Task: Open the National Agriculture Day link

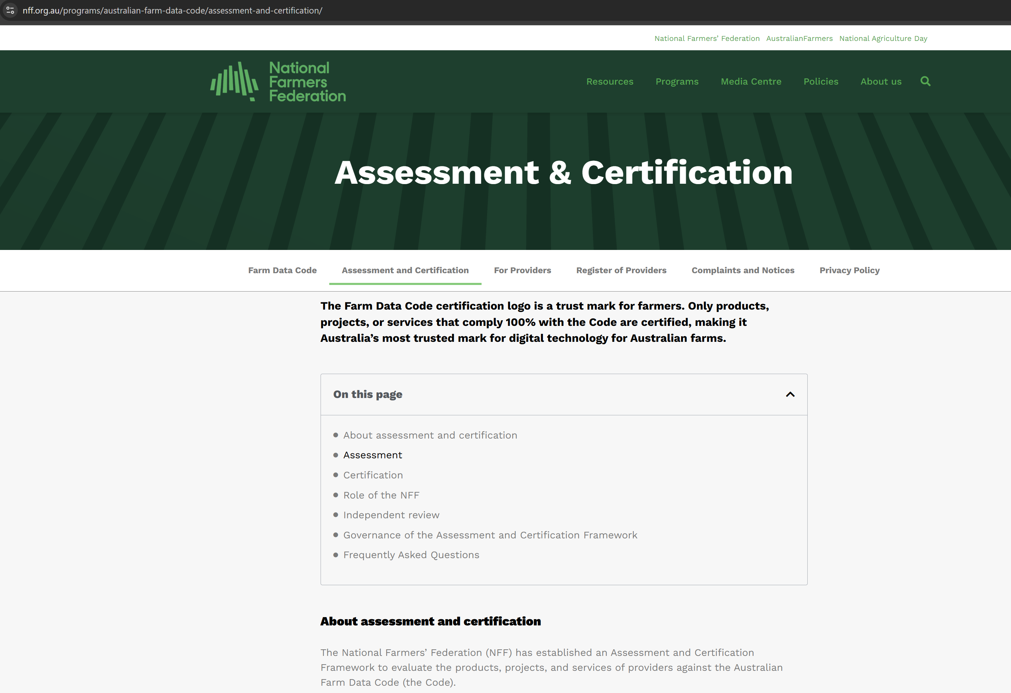Action: (x=883, y=38)
